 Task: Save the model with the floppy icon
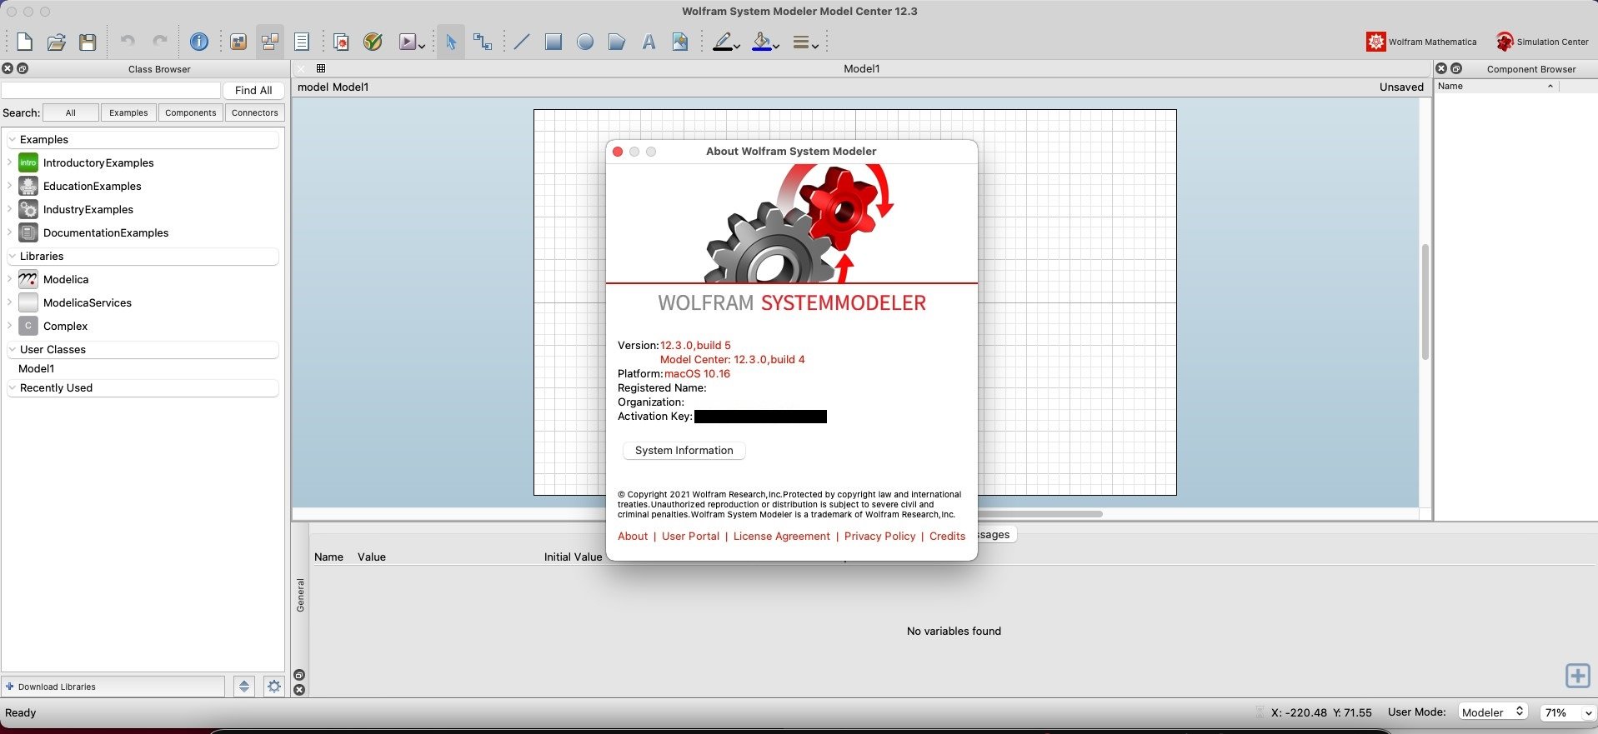(88, 42)
